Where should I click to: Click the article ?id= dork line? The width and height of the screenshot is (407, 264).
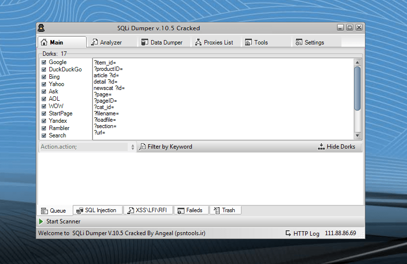106,75
